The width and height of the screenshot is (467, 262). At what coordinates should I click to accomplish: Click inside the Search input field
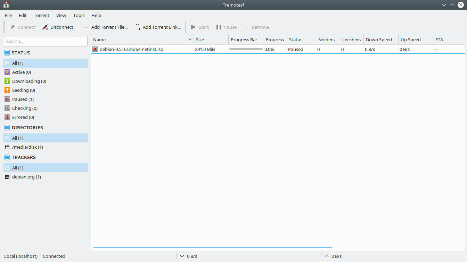point(46,41)
